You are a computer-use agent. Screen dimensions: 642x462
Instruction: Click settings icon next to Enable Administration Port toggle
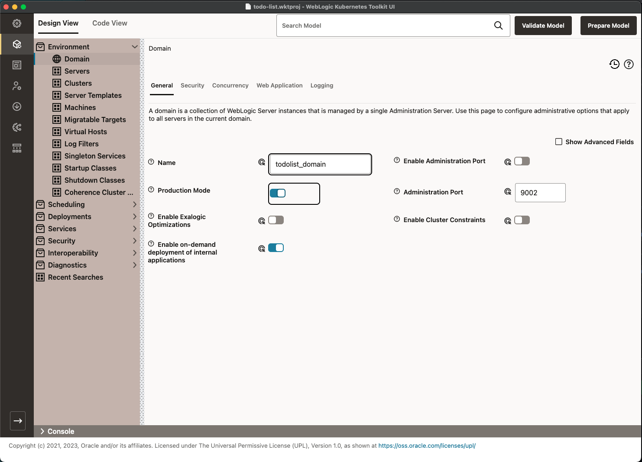click(x=508, y=162)
